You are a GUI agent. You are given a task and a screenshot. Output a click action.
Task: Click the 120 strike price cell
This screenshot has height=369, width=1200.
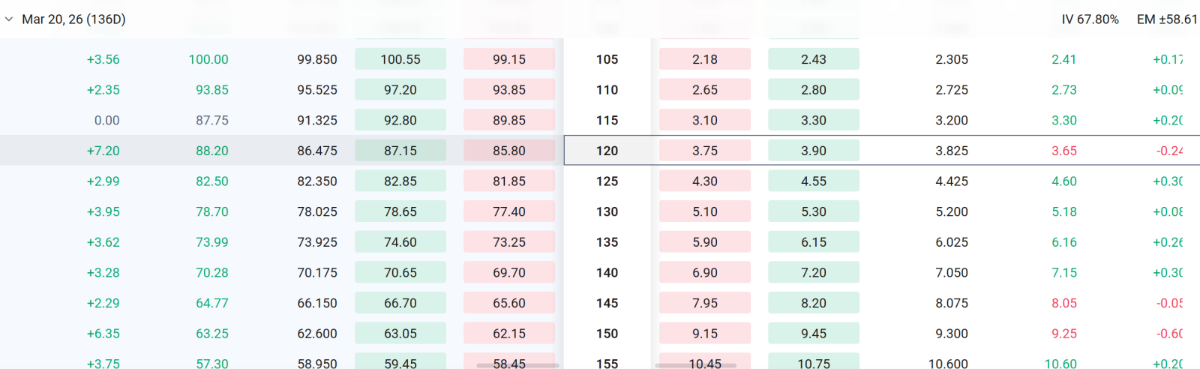pyautogui.click(x=607, y=151)
